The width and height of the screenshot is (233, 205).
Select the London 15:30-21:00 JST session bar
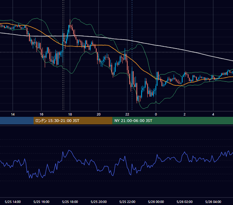point(73,121)
